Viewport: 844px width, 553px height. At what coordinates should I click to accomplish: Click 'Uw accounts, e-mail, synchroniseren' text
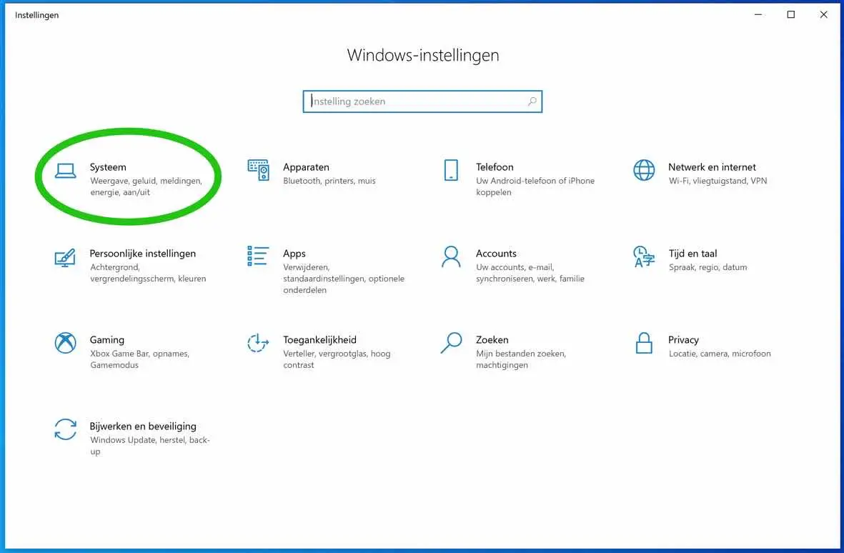point(530,273)
